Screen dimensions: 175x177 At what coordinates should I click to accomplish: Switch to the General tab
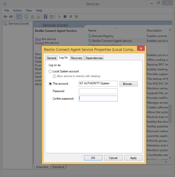coord(51,58)
